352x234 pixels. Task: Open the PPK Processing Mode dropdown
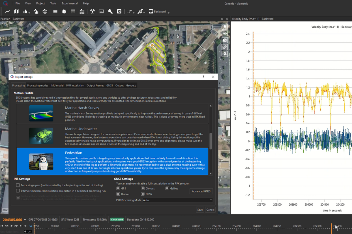[177, 200]
